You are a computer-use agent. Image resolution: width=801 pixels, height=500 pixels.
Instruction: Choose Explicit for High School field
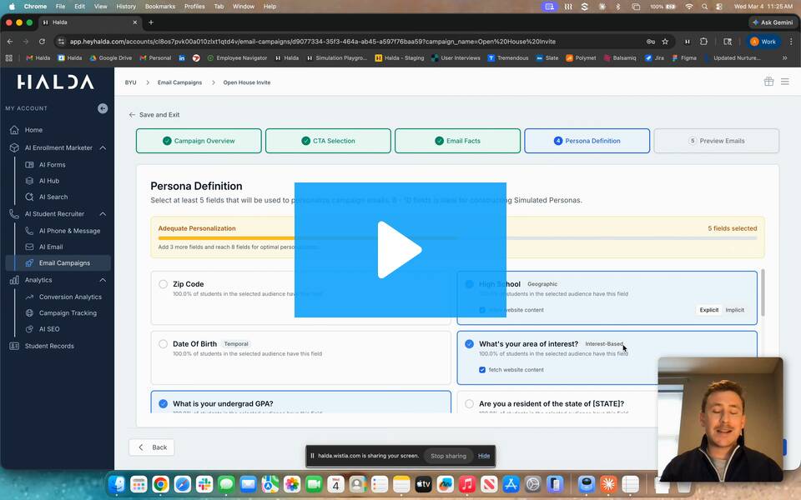pos(709,310)
